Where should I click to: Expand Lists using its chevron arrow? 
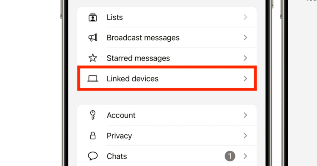click(245, 17)
